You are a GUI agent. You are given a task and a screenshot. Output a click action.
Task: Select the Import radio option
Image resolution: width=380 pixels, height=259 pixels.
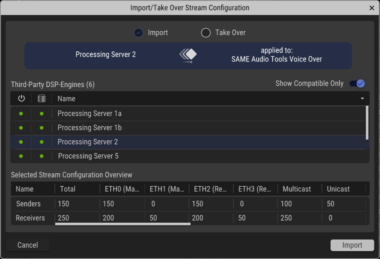[139, 33]
